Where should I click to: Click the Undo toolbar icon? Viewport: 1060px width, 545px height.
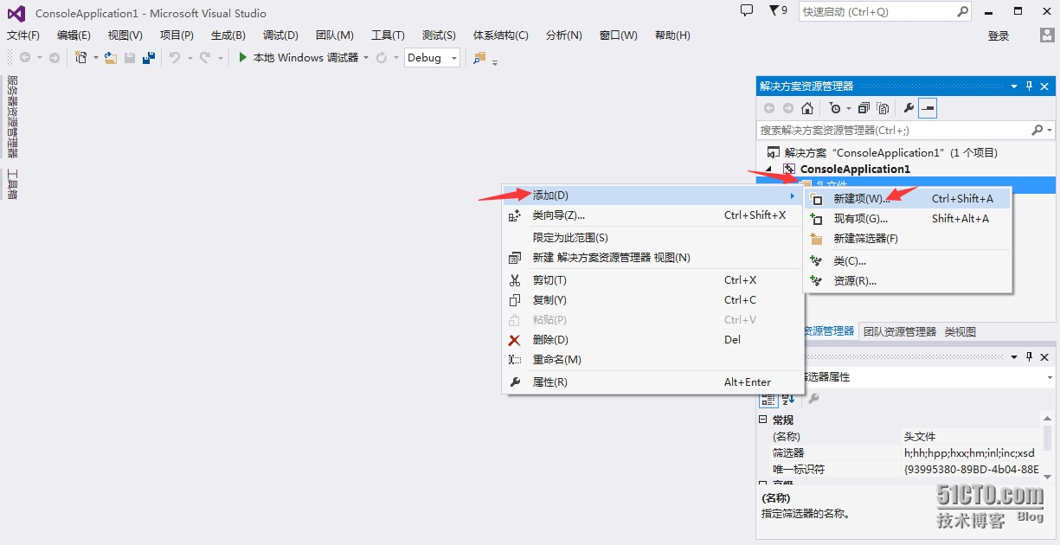point(174,58)
